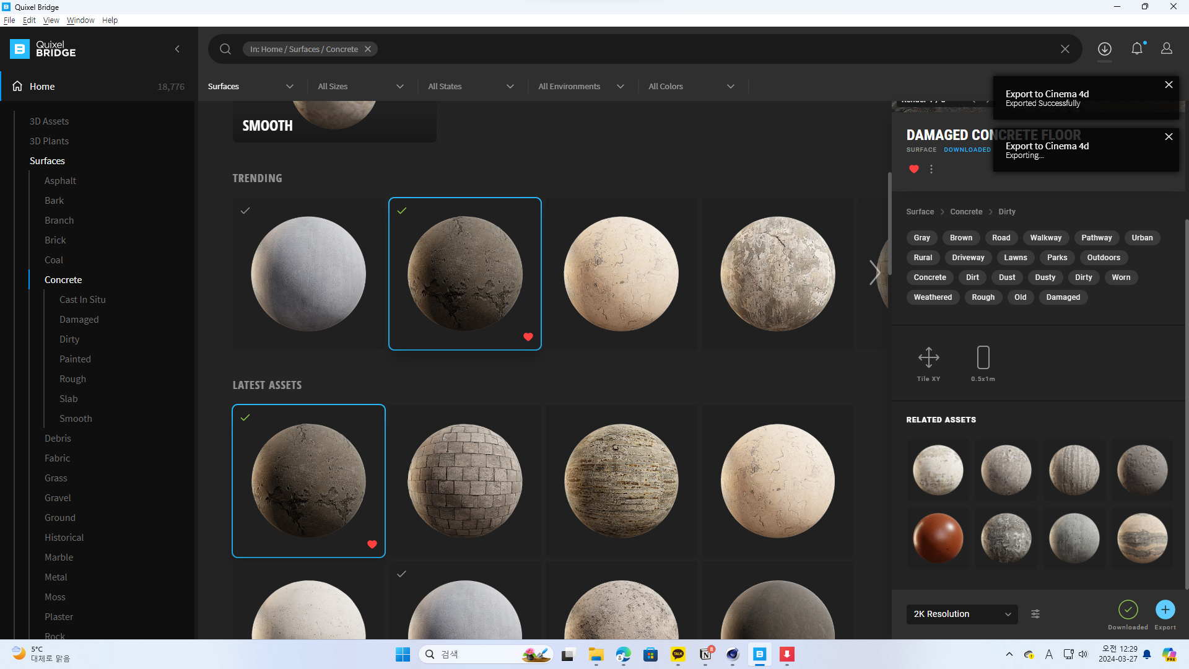Select the Marble surface category

click(59, 557)
